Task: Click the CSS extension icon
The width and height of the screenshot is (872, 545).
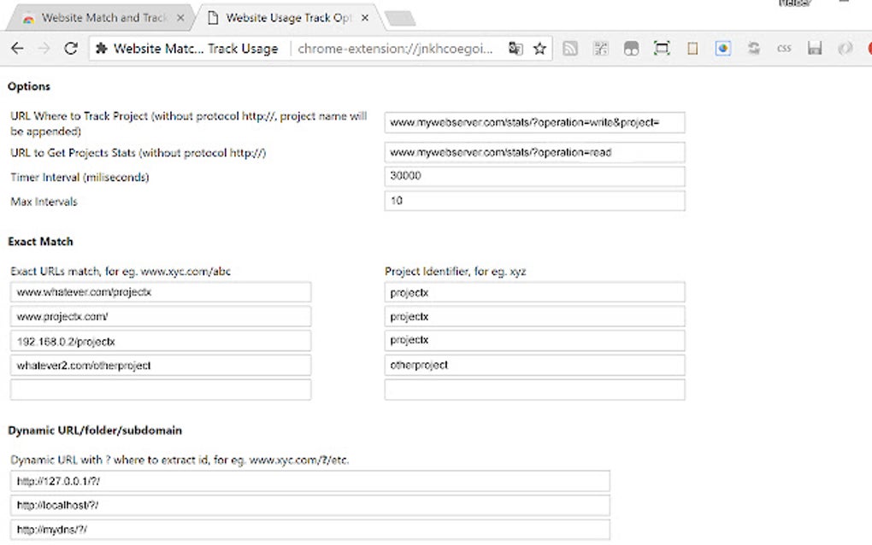Action: pos(783,49)
